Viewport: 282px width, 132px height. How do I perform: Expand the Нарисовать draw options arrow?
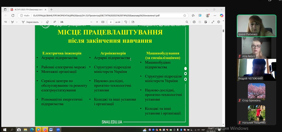click(x=42, y=22)
